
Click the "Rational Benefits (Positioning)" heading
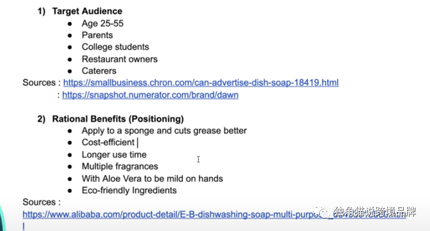(118, 119)
